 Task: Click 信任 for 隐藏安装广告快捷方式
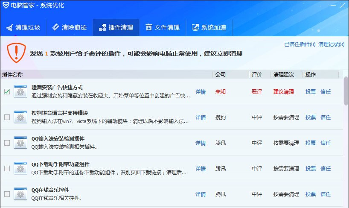[x=326, y=92]
